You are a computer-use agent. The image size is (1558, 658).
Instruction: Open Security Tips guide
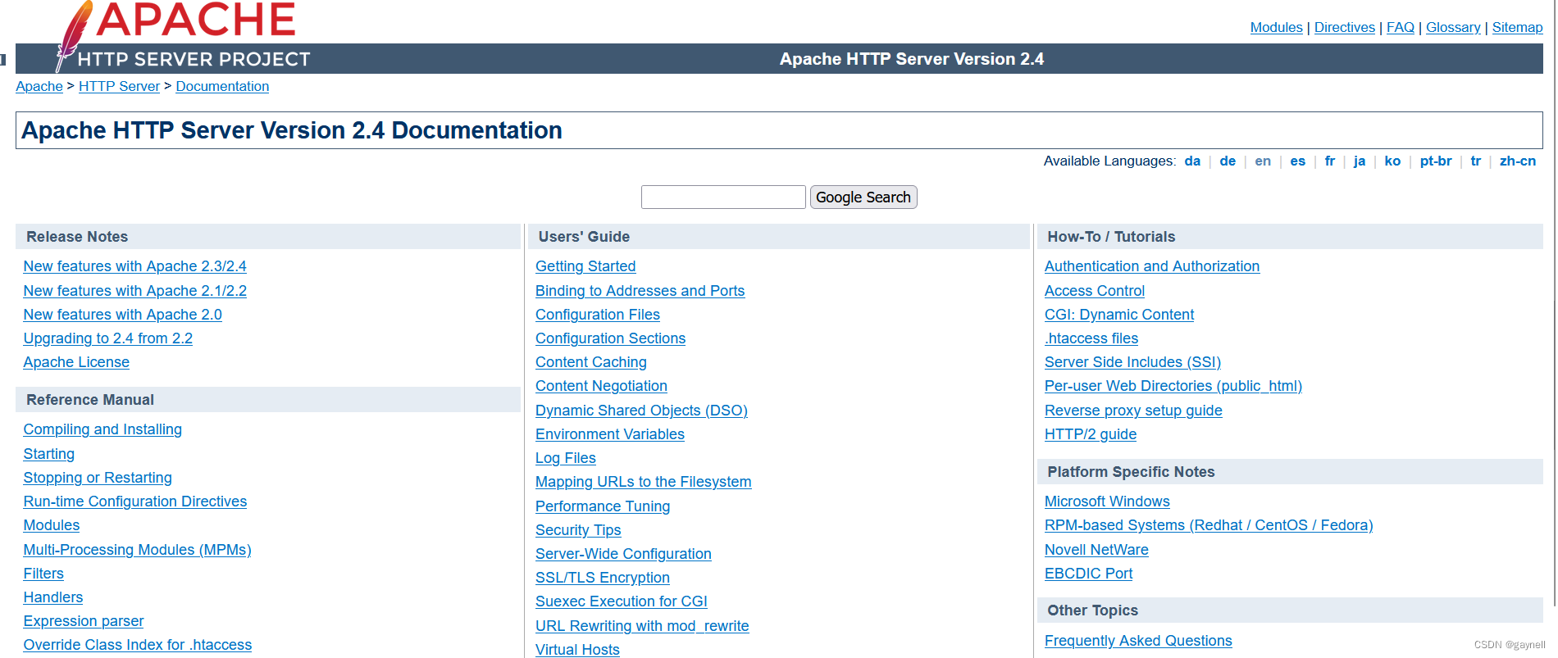[x=578, y=530]
